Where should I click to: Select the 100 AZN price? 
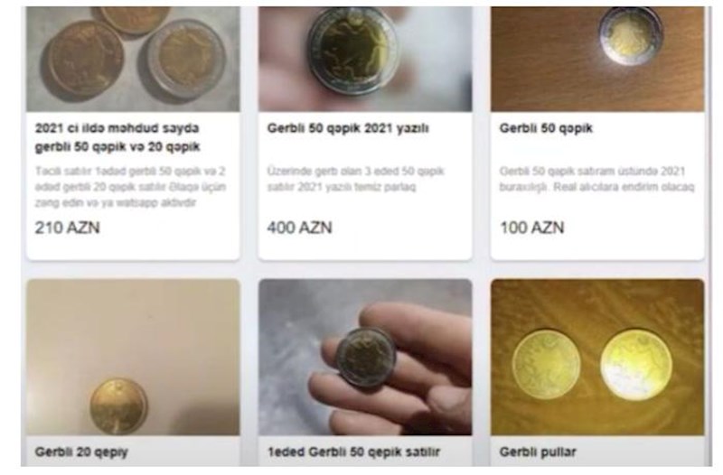[x=532, y=228]
